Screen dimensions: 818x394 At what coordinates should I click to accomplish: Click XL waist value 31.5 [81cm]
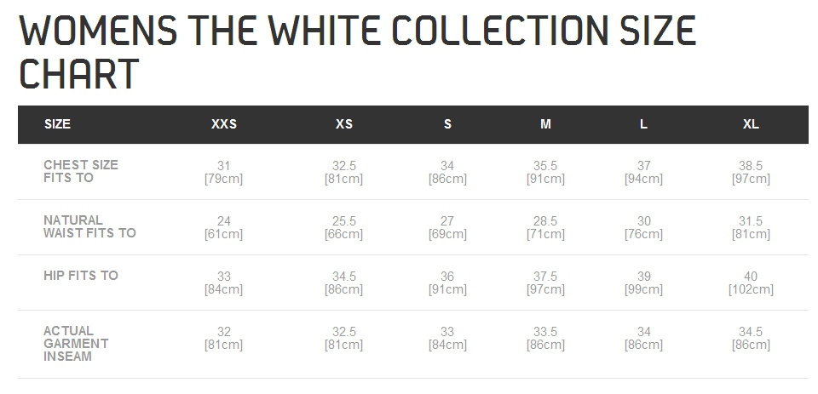pos(751,228)
